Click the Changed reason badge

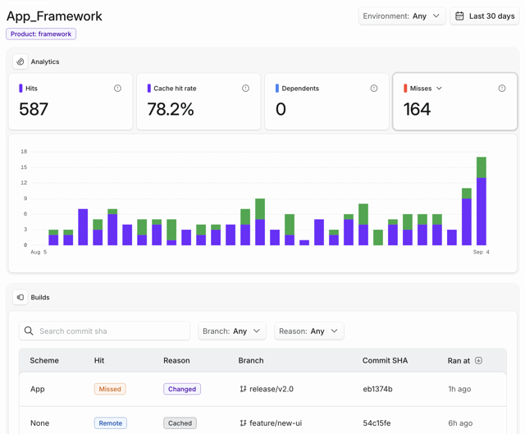point(182,389)
